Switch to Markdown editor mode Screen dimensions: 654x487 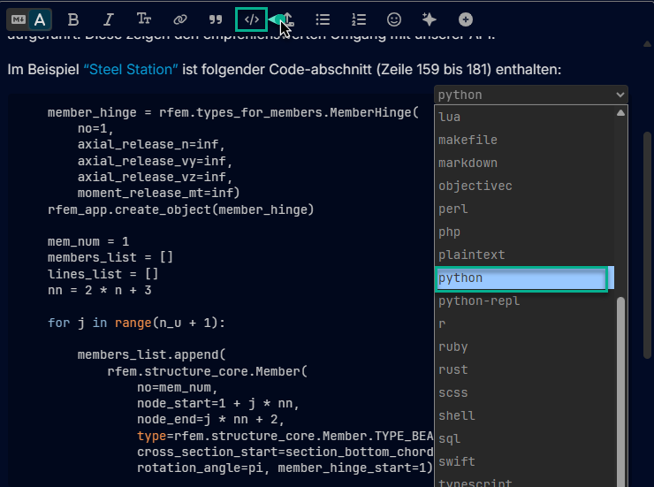18,19
